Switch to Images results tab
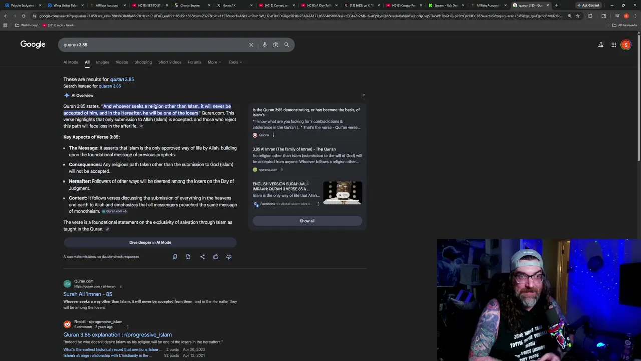Viewport: 641px width, 361px height. pos(102,62)
